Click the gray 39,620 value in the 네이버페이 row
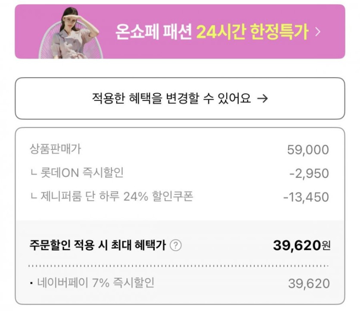 [309, 283]
